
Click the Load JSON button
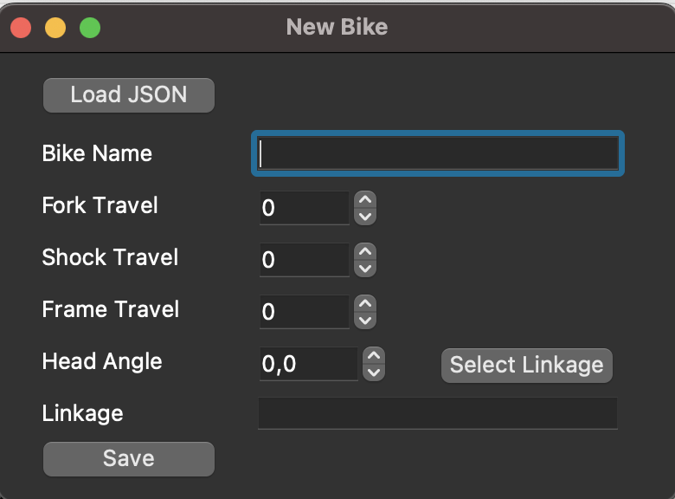(128, 94)
